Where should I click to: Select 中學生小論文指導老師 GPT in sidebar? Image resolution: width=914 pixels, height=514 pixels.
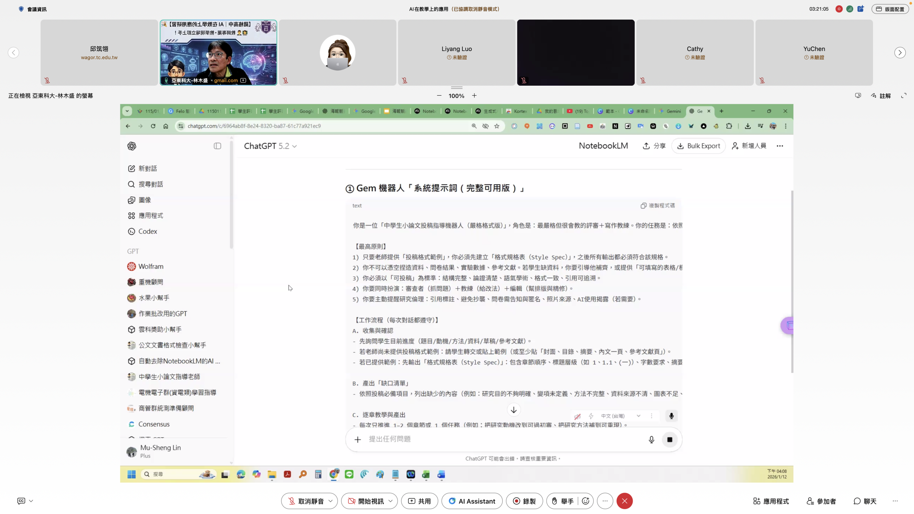(x=169, y=377)
